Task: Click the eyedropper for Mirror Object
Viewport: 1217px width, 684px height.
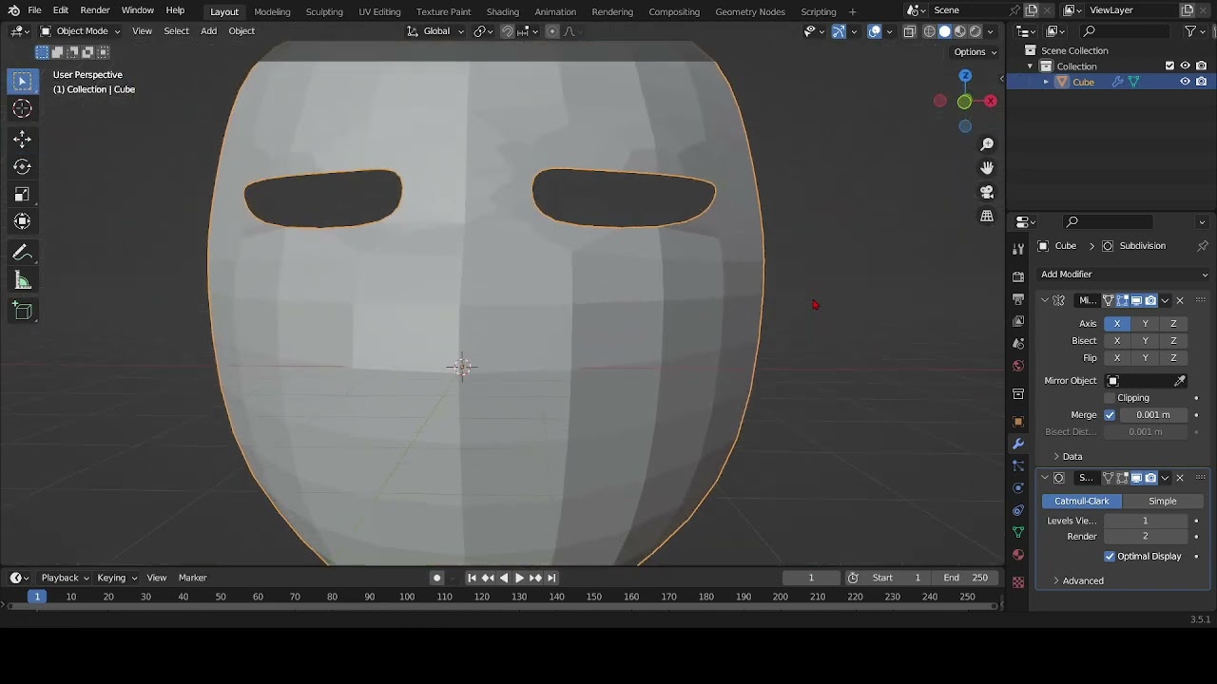Action: [x=1180, y=381]
